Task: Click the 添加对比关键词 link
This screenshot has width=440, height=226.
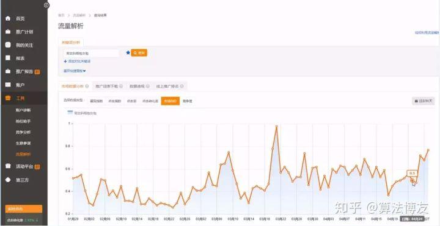Action: tap(77, 61)
